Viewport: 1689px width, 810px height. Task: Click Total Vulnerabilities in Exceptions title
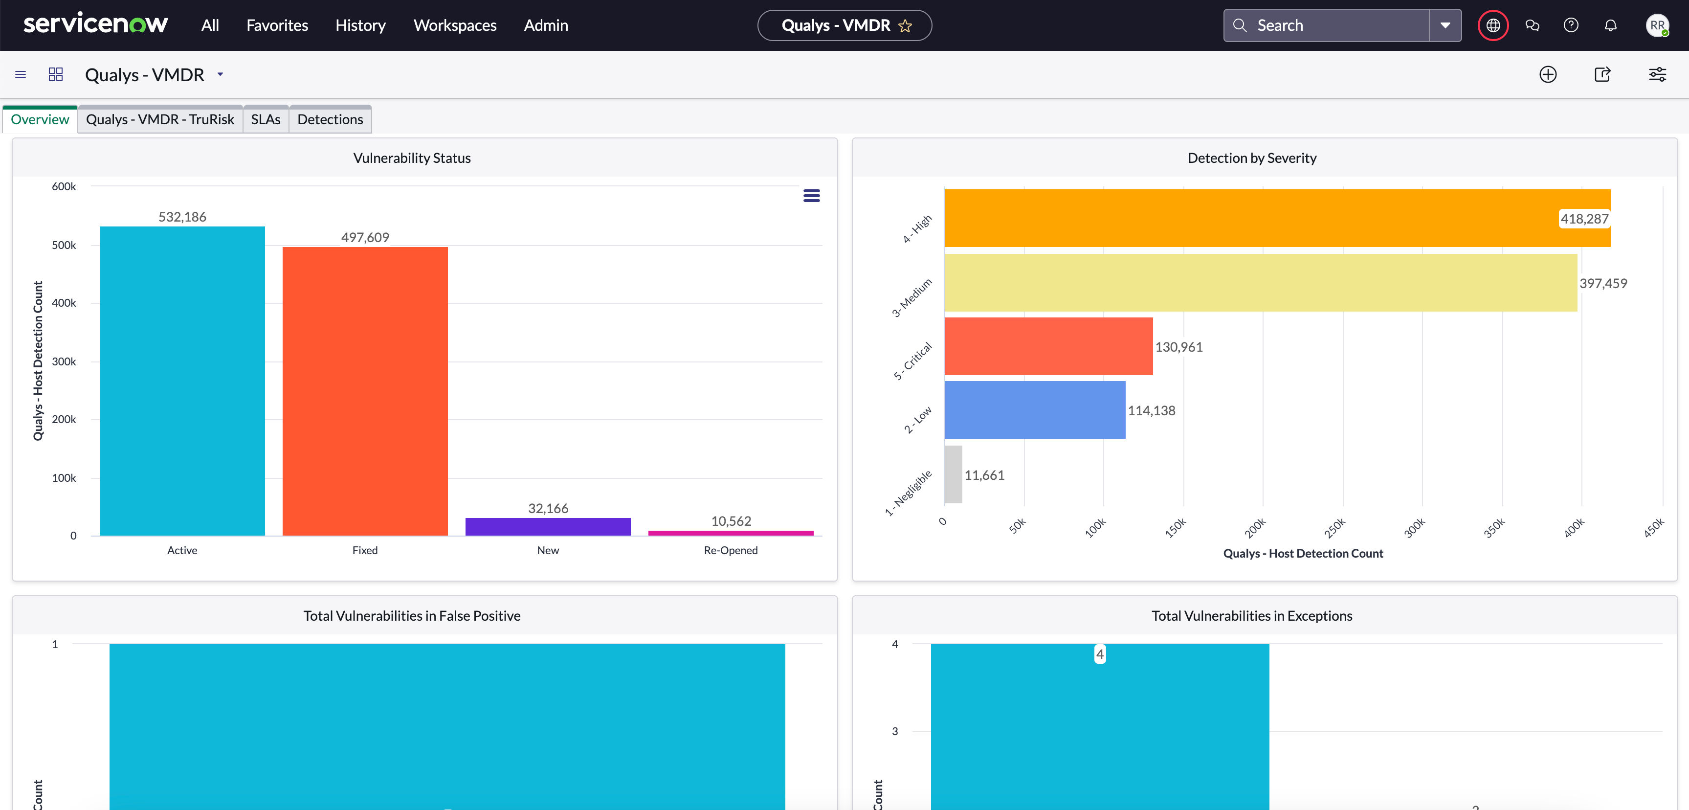[1252, 616]
